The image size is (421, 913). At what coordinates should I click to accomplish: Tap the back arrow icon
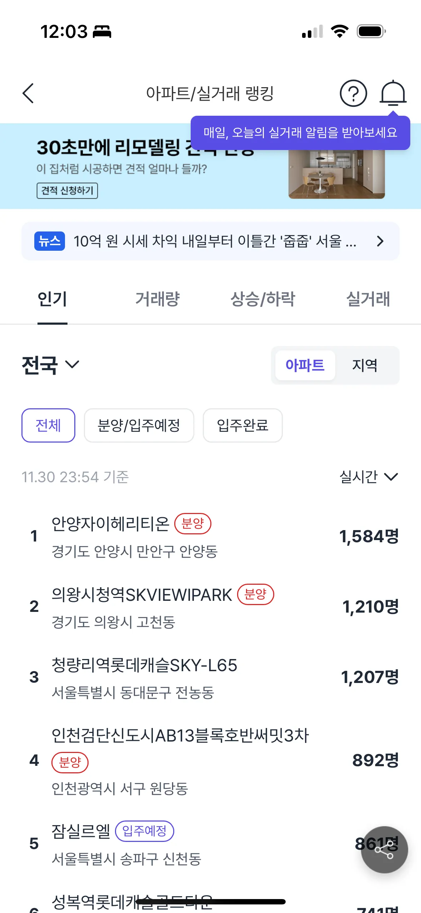(28, 94)
